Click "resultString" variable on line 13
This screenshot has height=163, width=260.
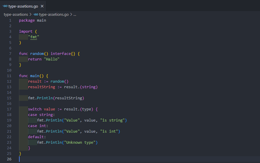click(42, 87)
